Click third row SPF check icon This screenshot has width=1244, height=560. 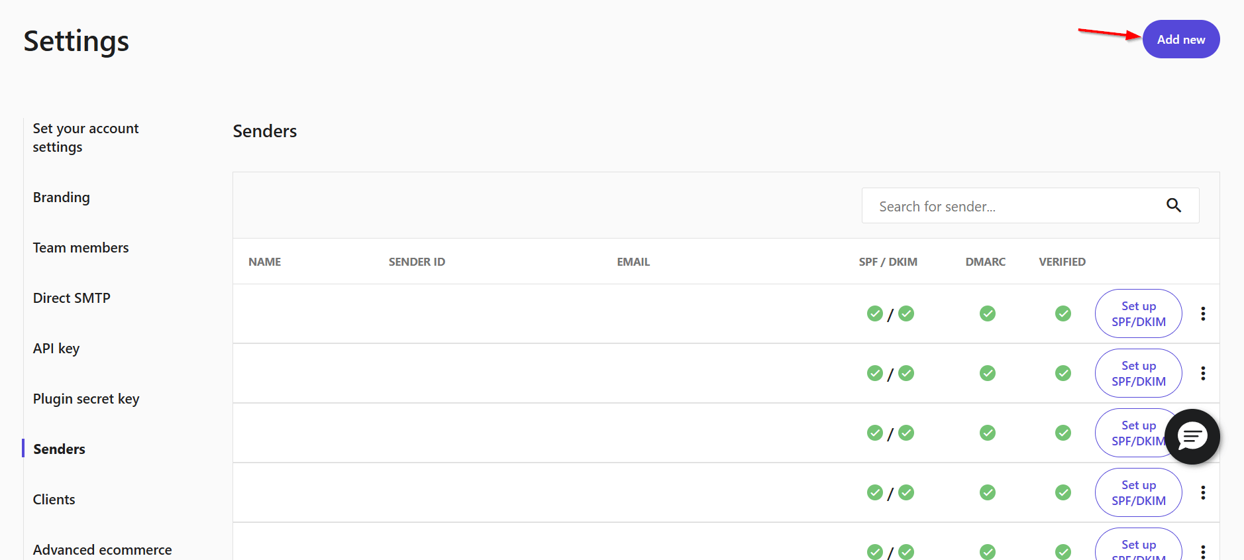(x=875, y=433)
